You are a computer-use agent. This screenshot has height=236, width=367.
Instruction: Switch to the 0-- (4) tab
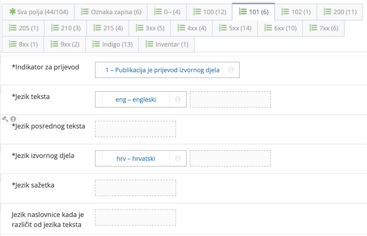(x=167, y=12)
